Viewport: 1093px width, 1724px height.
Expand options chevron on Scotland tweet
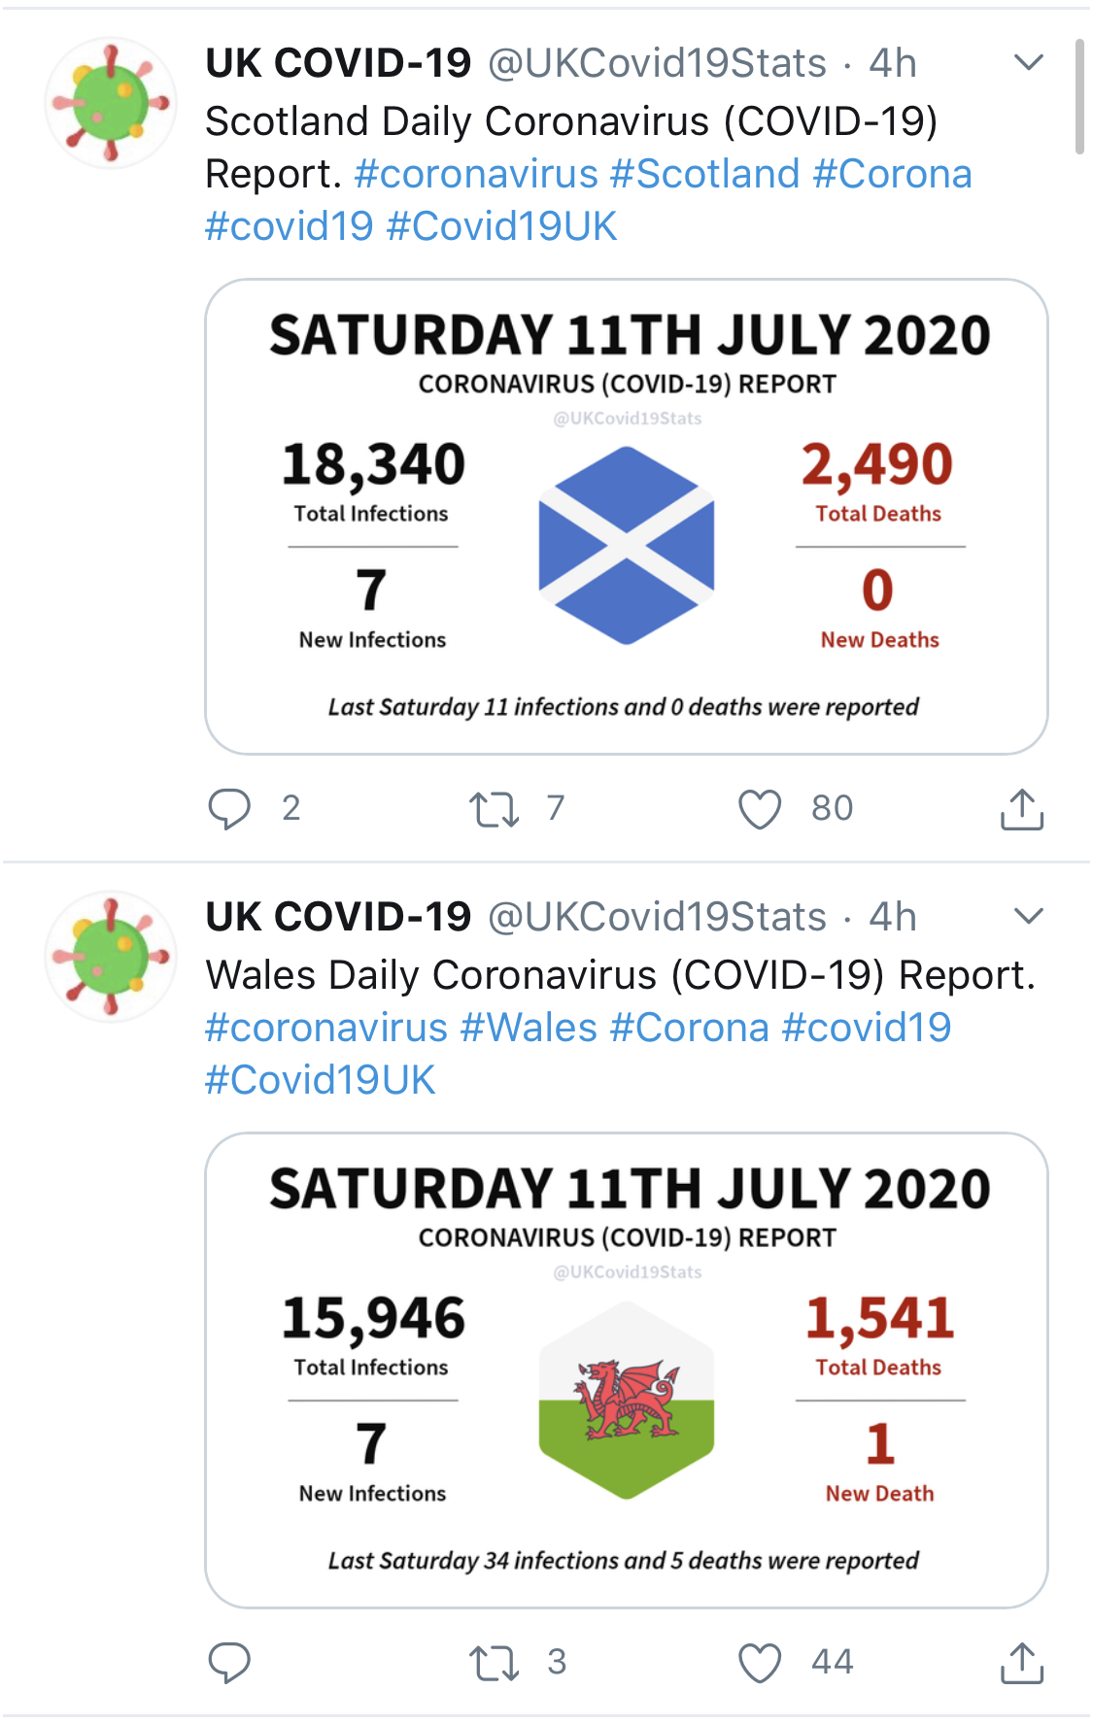(1028, 63)
